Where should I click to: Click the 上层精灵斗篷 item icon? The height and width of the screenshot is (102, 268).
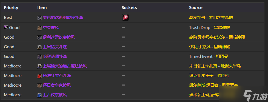click(39, 47)
